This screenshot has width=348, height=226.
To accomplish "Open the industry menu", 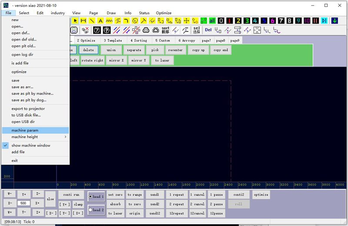I will 58,13.
